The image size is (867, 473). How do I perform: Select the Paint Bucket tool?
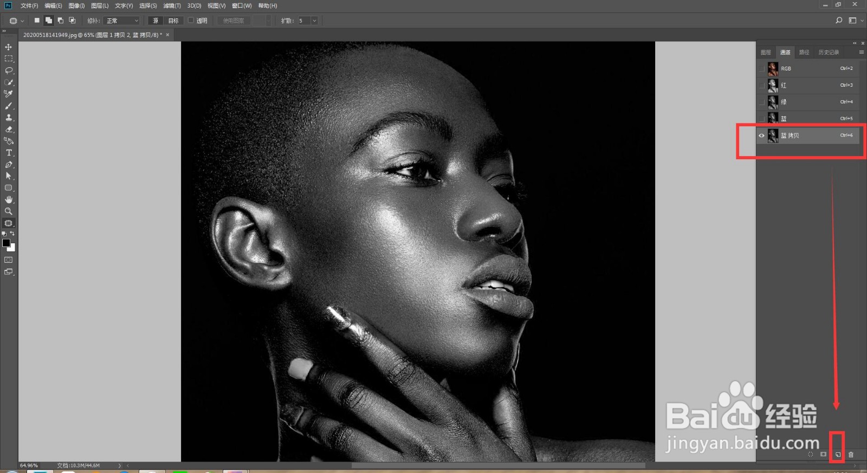[x=9, y=141]
